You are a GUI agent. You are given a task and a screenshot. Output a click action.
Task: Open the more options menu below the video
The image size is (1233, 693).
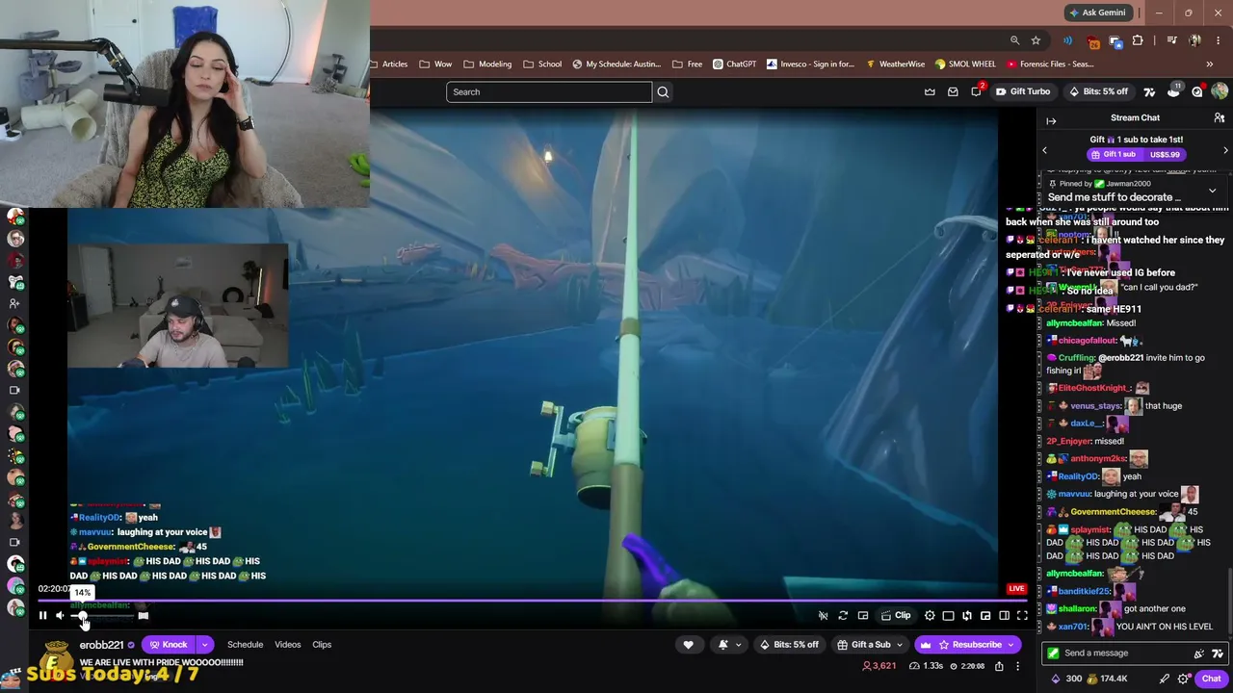point(1017,666)
